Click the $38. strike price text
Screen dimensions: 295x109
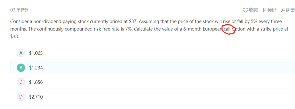coord(15,37)
